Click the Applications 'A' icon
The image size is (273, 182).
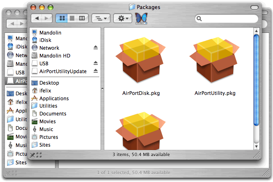[x=34, y=98]
